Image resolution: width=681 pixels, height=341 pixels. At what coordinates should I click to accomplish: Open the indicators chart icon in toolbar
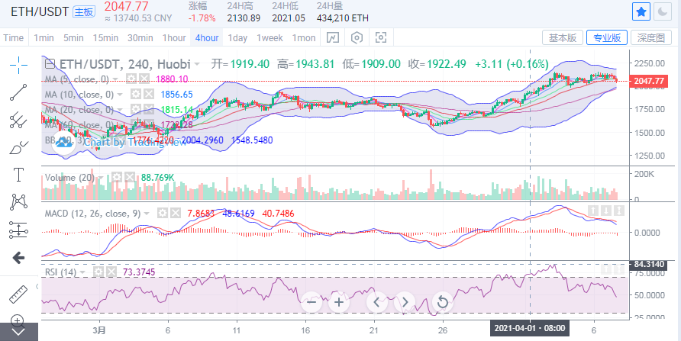[x=333, y=37]
